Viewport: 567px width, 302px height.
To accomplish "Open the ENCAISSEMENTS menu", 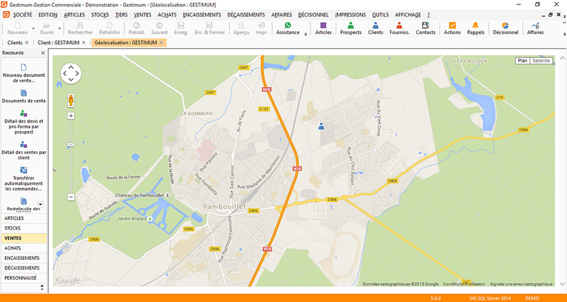I will point(202,15).
